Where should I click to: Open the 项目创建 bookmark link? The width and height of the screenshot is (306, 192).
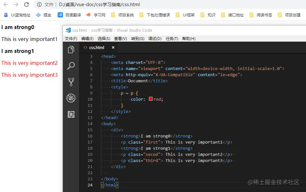click(292, 15)
